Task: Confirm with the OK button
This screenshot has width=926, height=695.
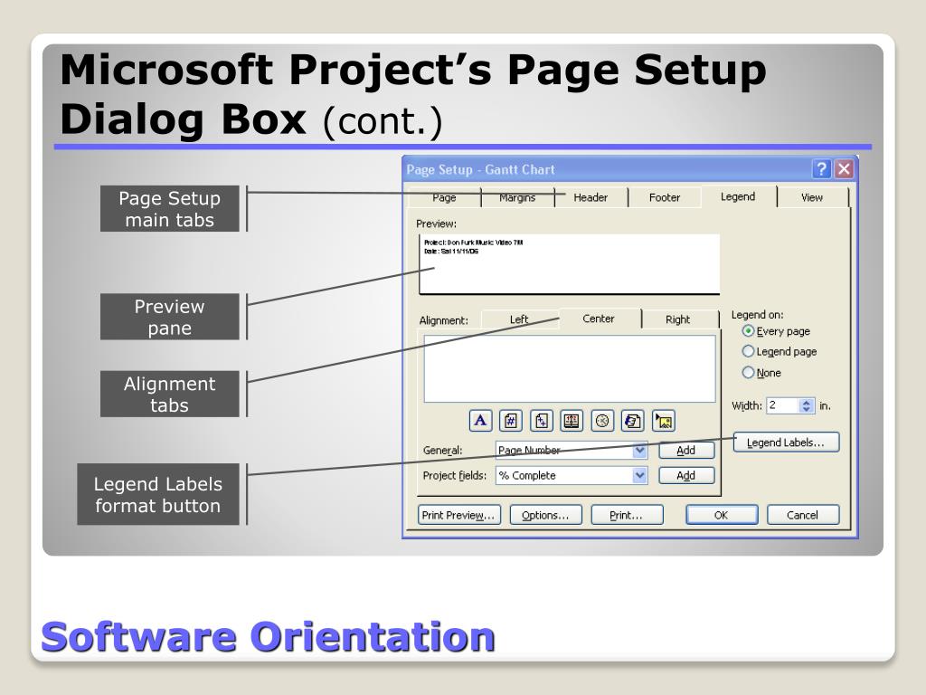Action: pyautogui.click(x=722, y=515)
